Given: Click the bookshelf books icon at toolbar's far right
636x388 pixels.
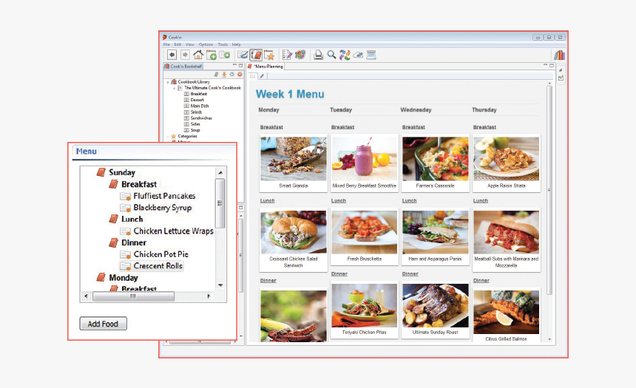Looking at the screenshot, I should point(559,55).
